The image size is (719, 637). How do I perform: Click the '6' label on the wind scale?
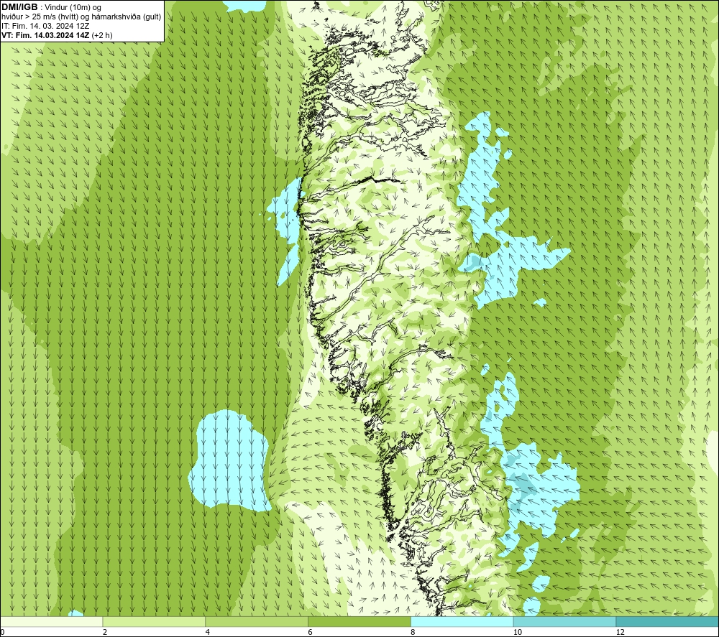pos(311,632)
